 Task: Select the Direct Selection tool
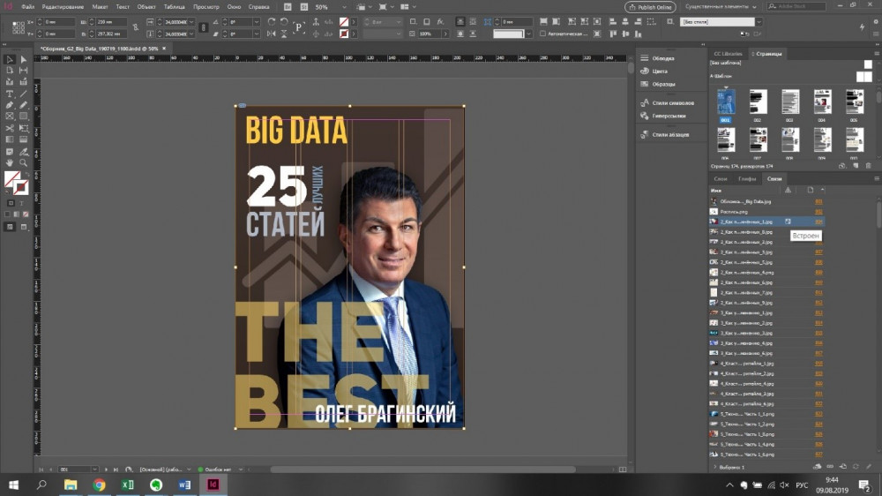click(x=23, y=59)
